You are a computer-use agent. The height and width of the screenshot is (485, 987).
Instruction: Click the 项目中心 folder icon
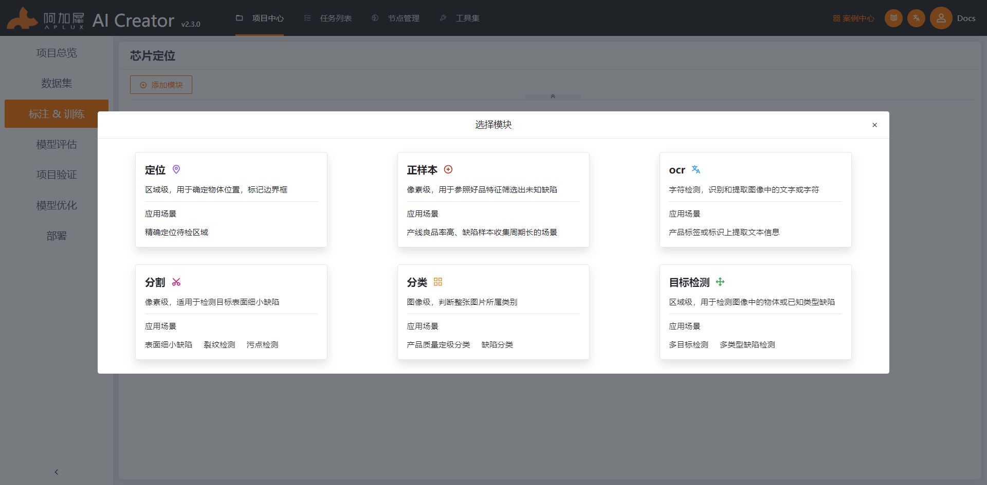[239, 18]
